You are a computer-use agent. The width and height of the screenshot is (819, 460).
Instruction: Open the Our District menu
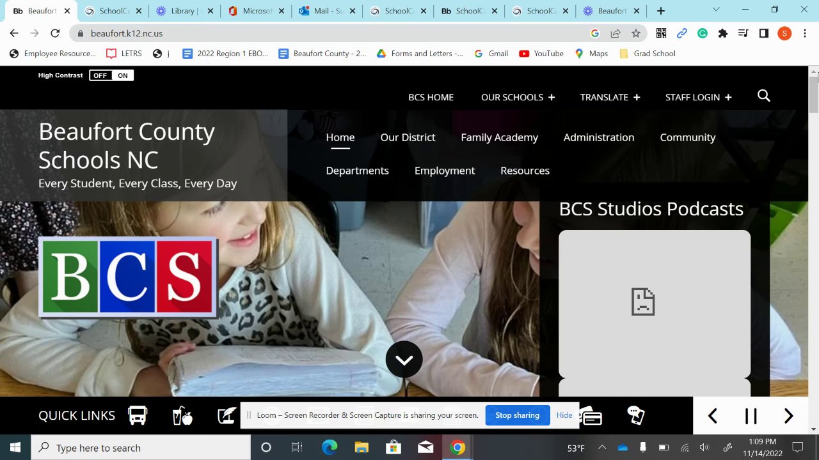tap(408, 137)
